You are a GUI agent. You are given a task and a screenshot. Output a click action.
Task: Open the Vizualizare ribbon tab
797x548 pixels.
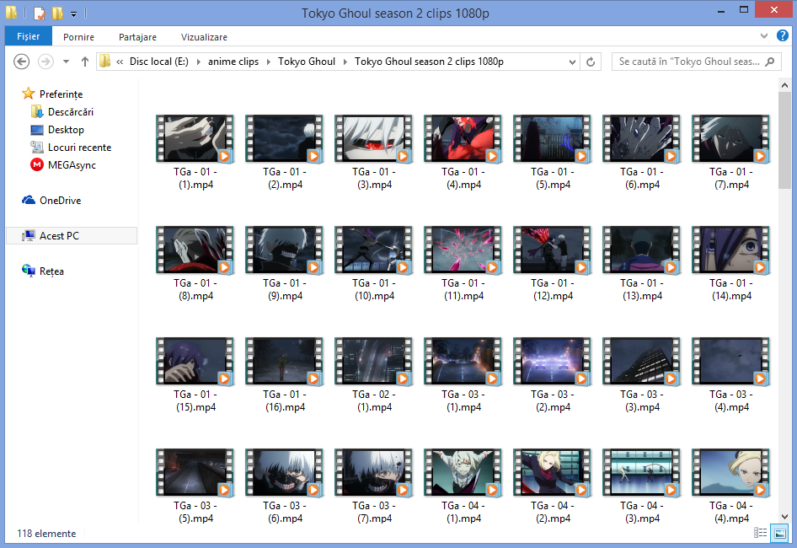(204, 37)
